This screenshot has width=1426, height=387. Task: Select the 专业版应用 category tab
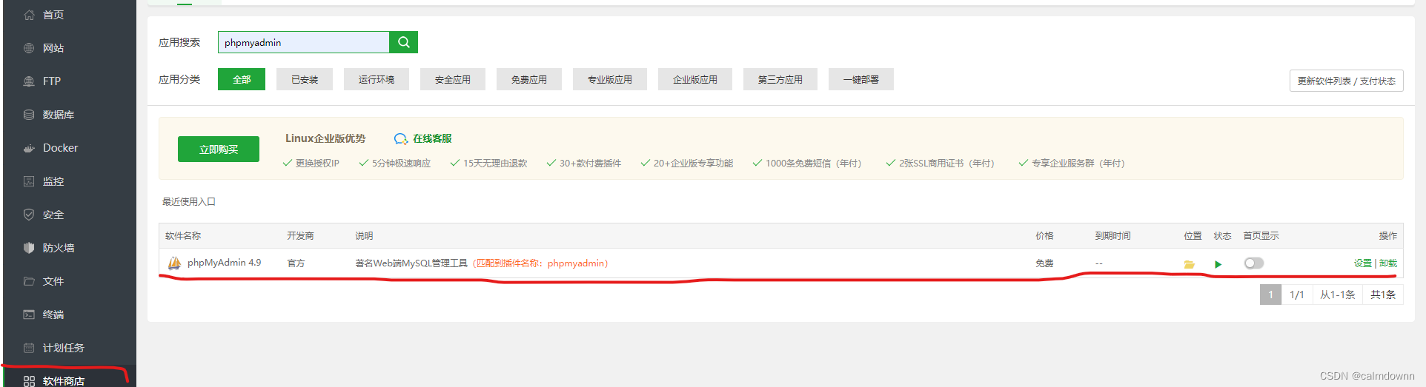(610, 79)
